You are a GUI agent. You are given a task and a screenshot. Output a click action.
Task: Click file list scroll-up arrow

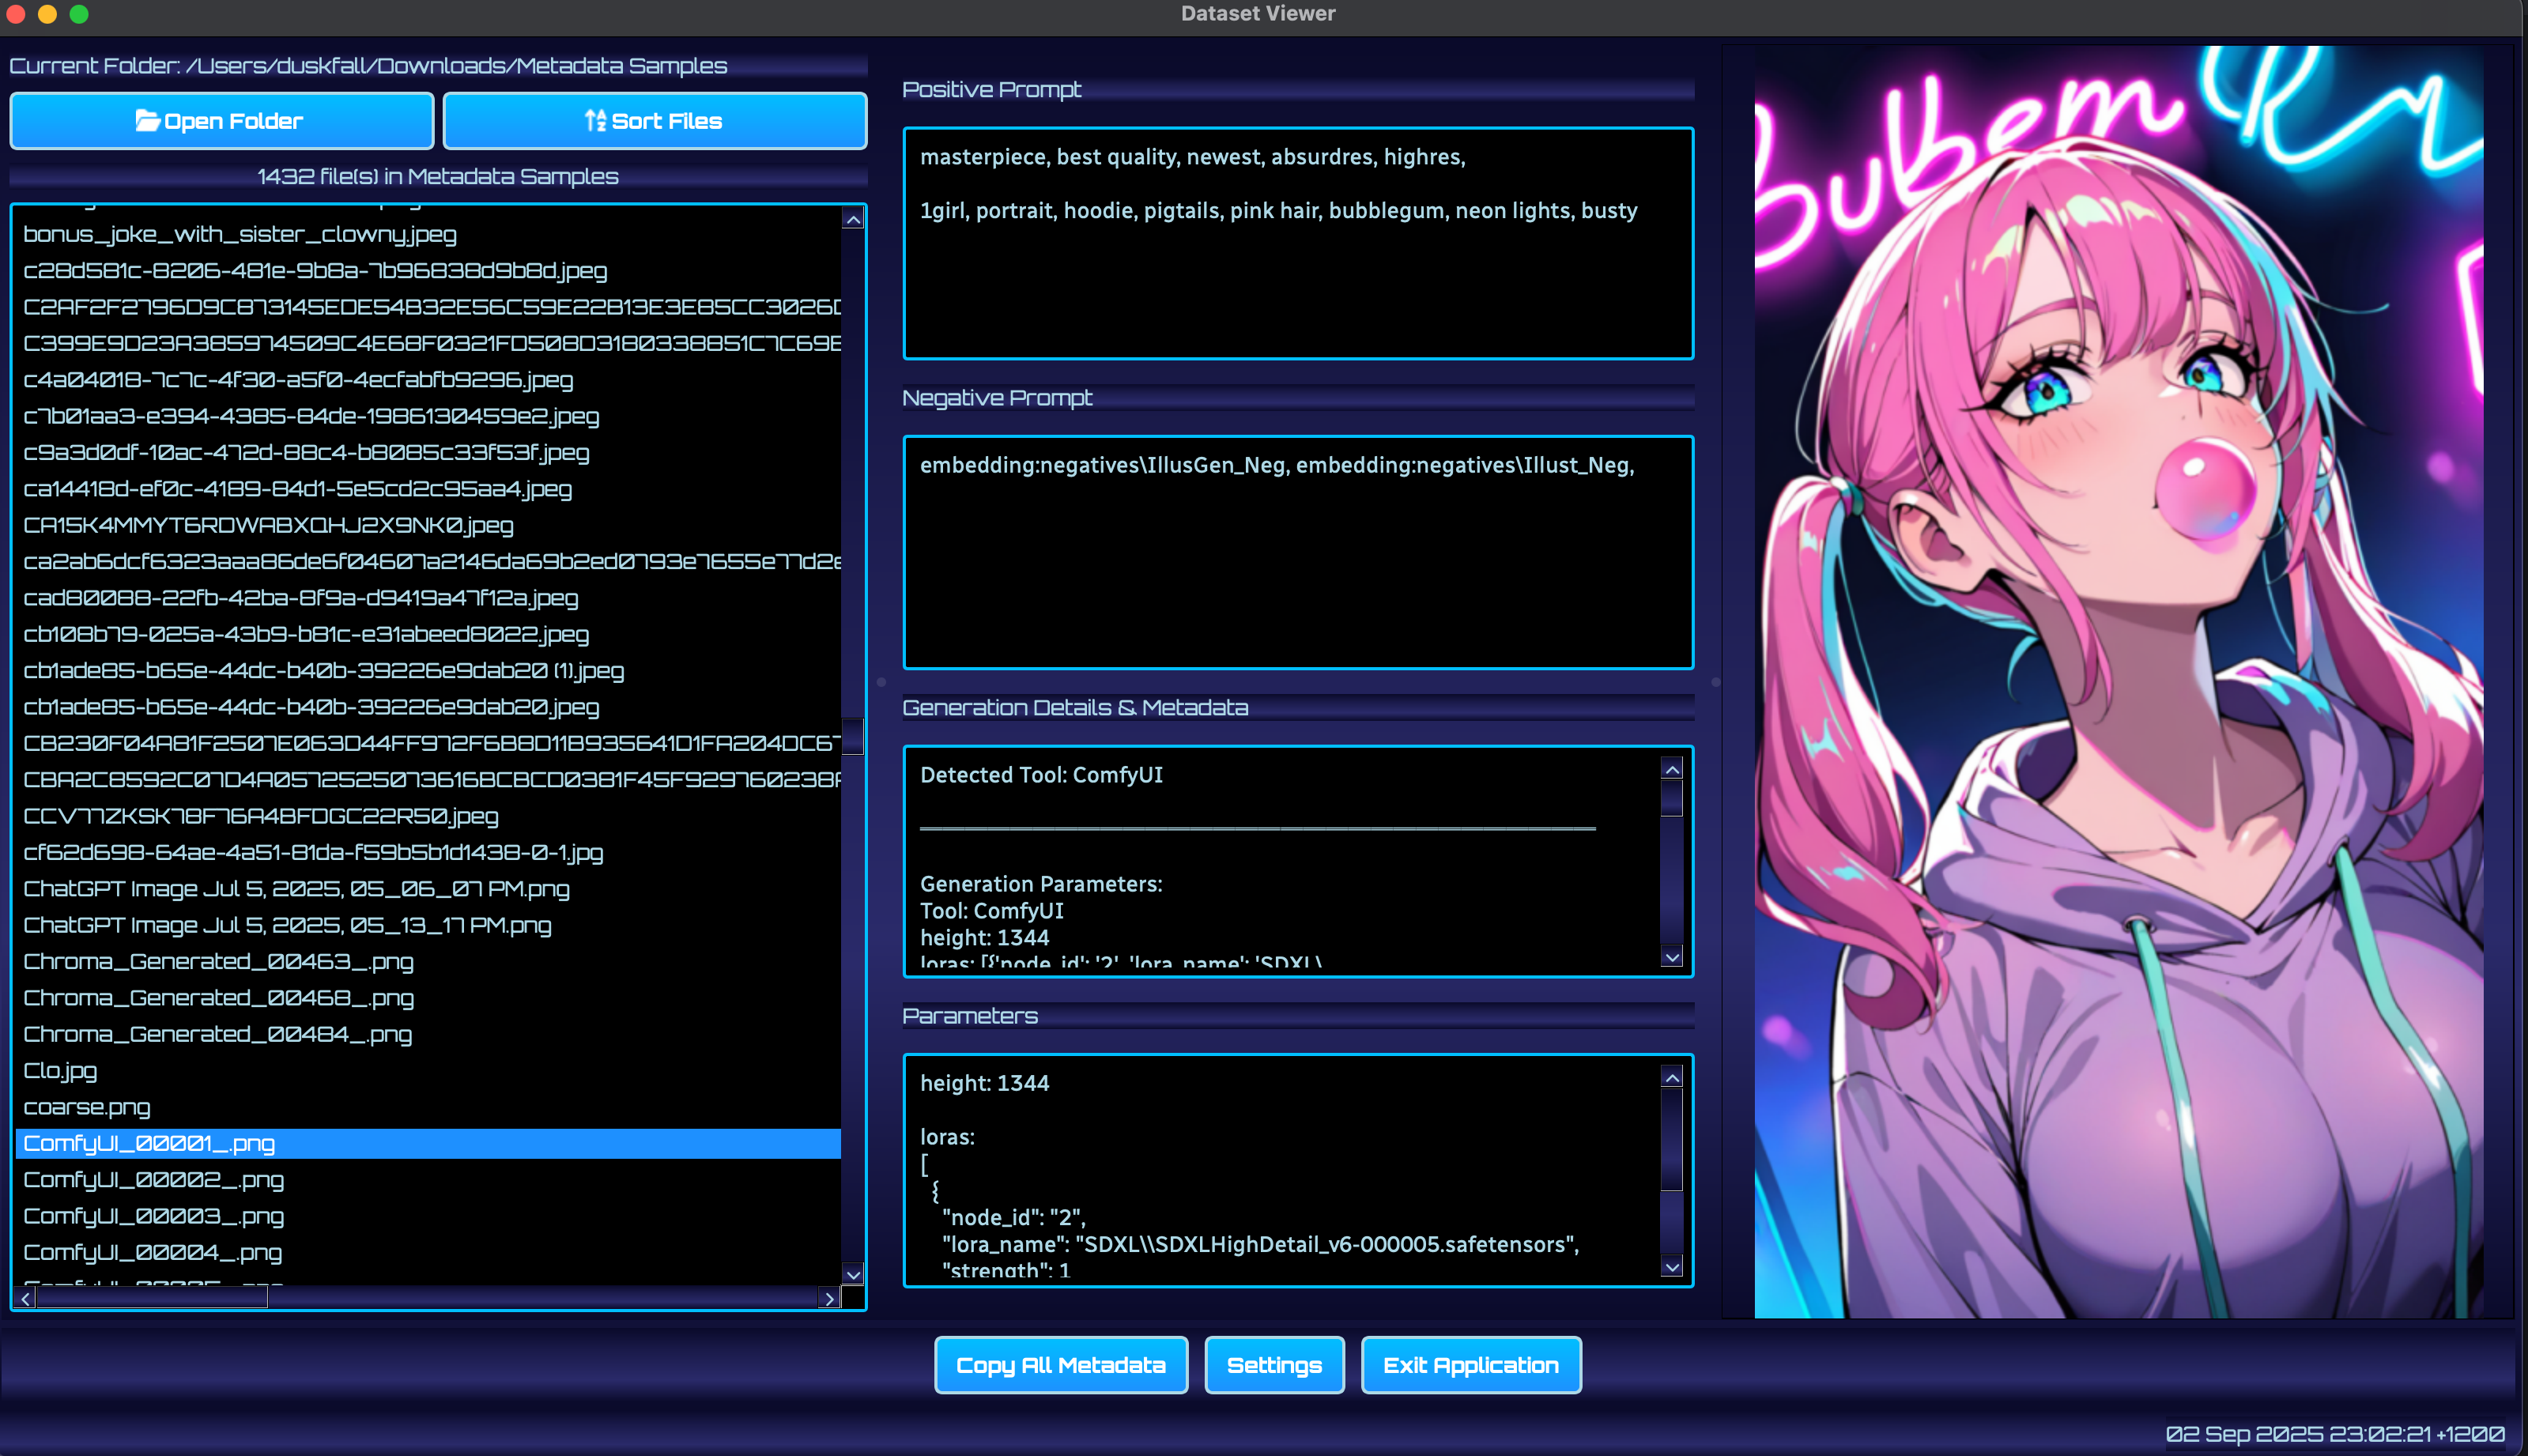tap(852, 219)
